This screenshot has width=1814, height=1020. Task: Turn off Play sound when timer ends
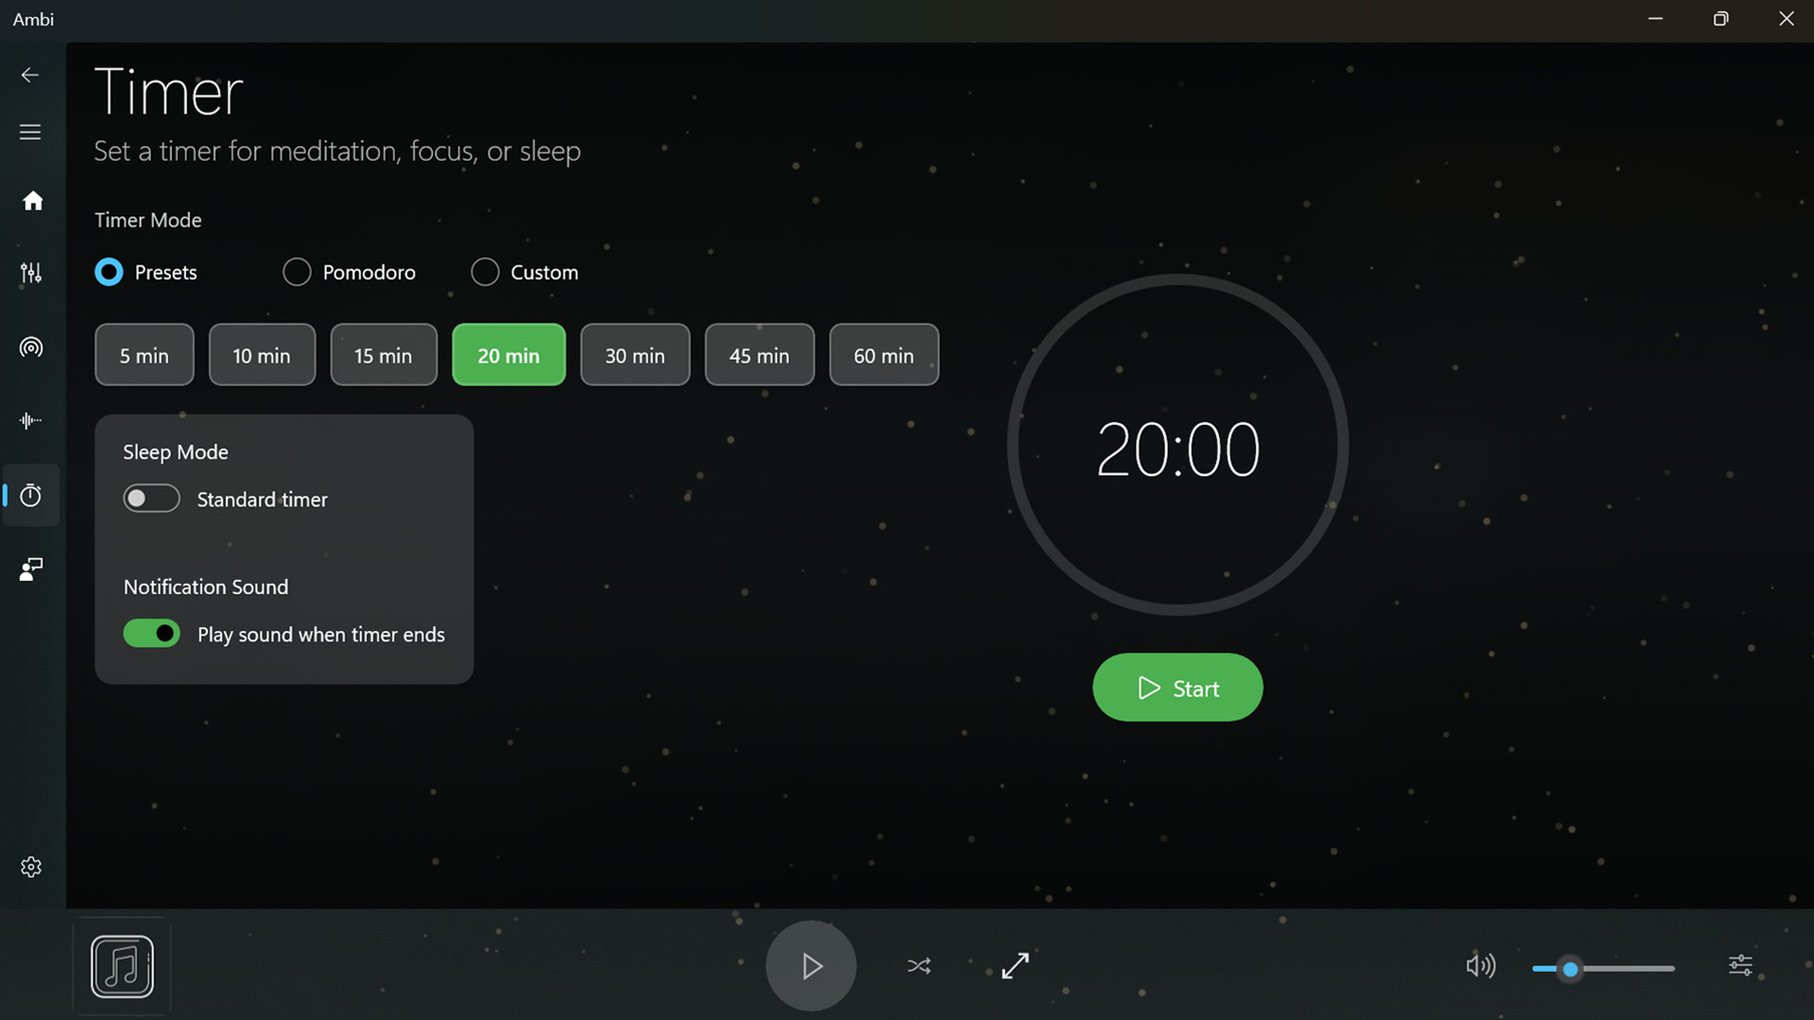click(x=152, y=633)
